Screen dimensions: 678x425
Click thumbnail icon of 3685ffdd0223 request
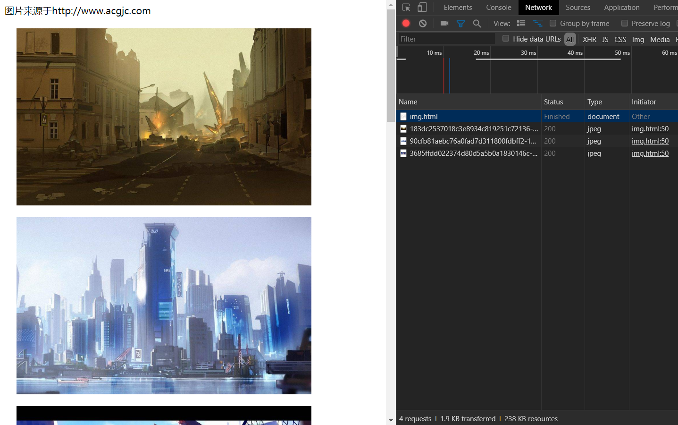point(403,153)
